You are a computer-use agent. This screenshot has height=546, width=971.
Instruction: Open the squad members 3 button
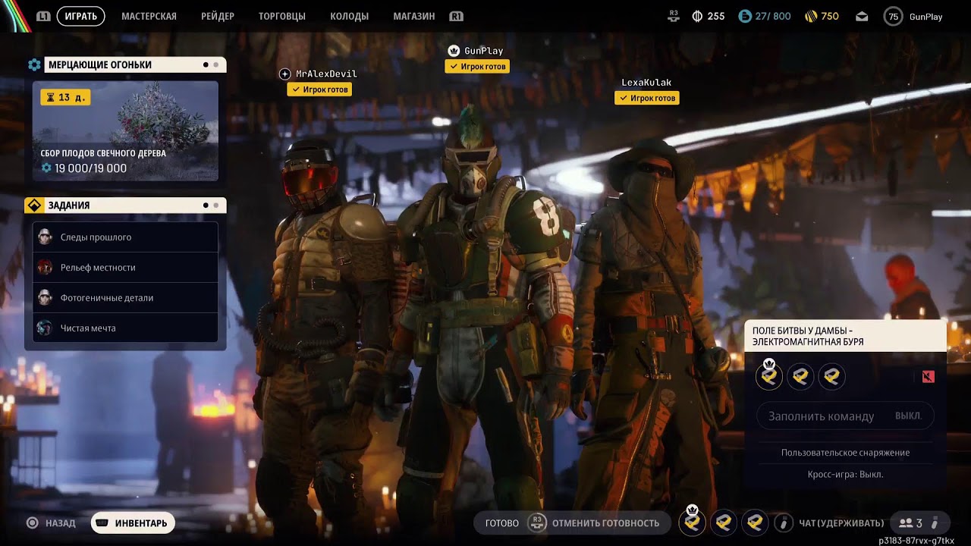coord(919,523)
